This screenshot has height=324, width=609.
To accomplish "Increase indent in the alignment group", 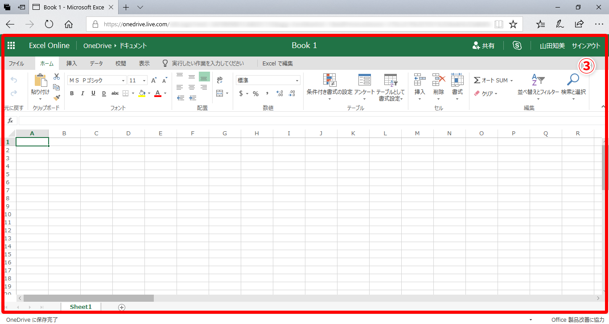I will 192,97.
